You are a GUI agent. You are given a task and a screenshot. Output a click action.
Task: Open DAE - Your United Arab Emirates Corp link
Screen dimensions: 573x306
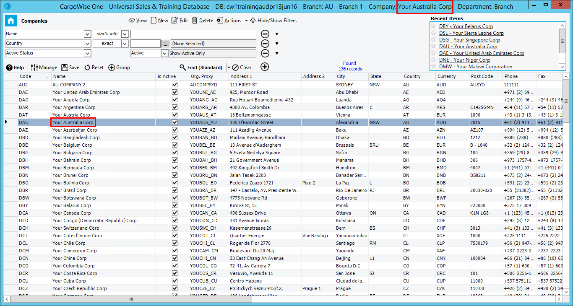[x=482, y=53]
